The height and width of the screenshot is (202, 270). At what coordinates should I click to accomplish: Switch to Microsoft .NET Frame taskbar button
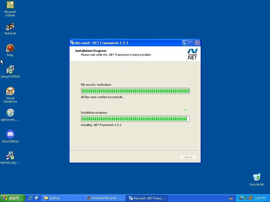(x=147, y=198)
